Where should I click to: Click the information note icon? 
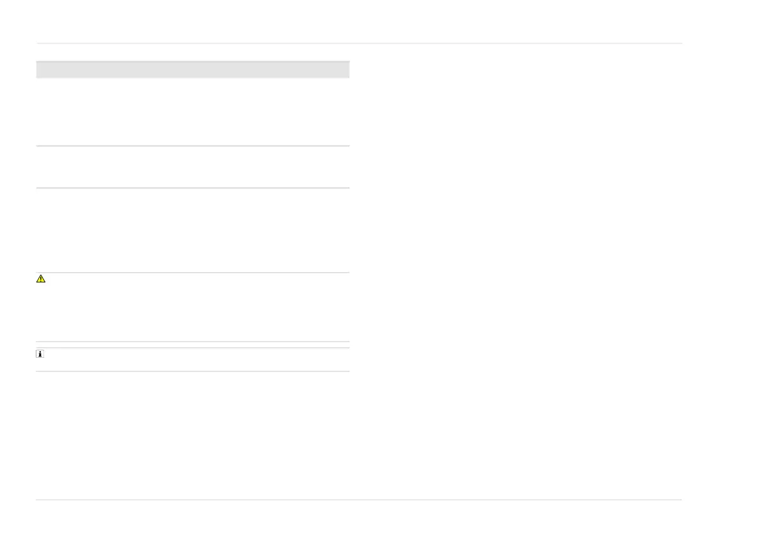(x=40, y=354)
